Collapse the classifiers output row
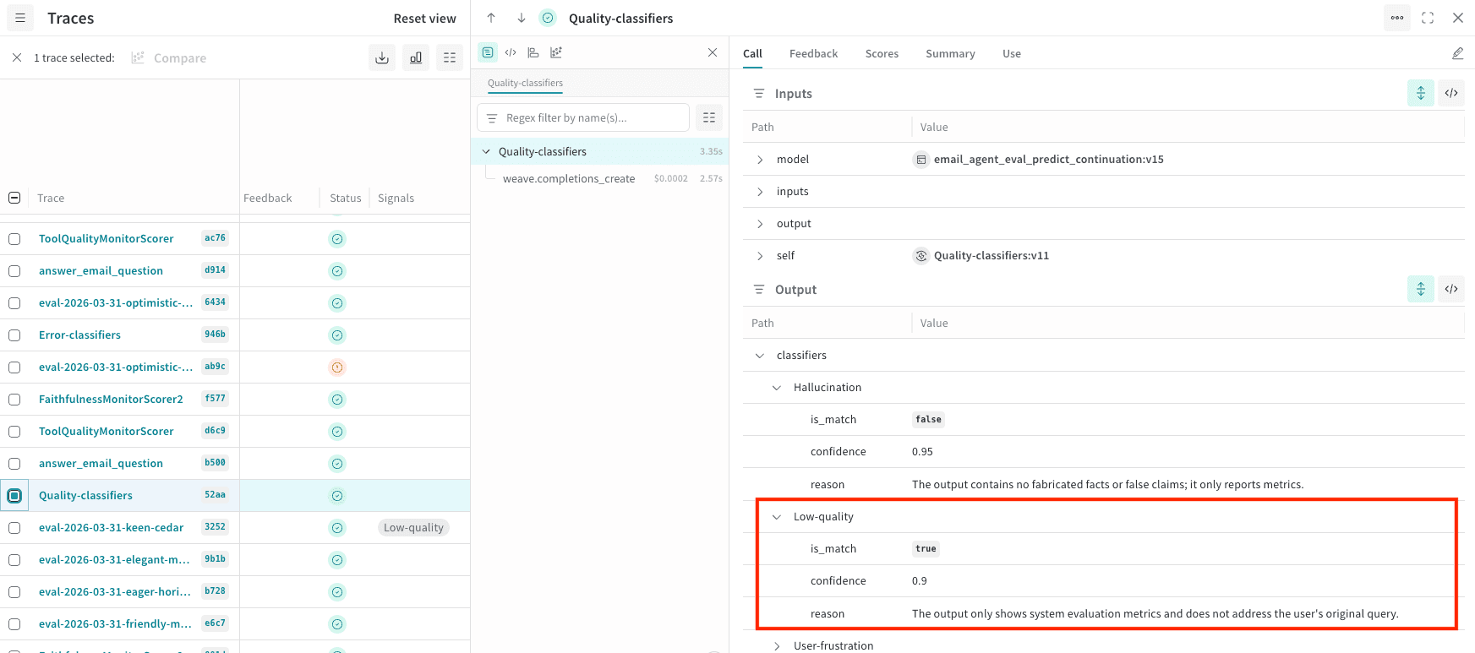1475x653 pixels. [x=760, y=355]
